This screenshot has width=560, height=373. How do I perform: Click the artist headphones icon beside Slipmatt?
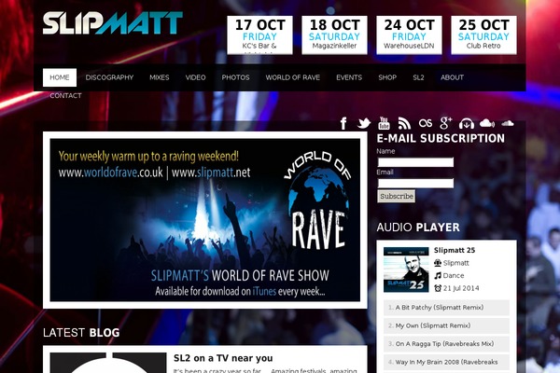[438, 263]
